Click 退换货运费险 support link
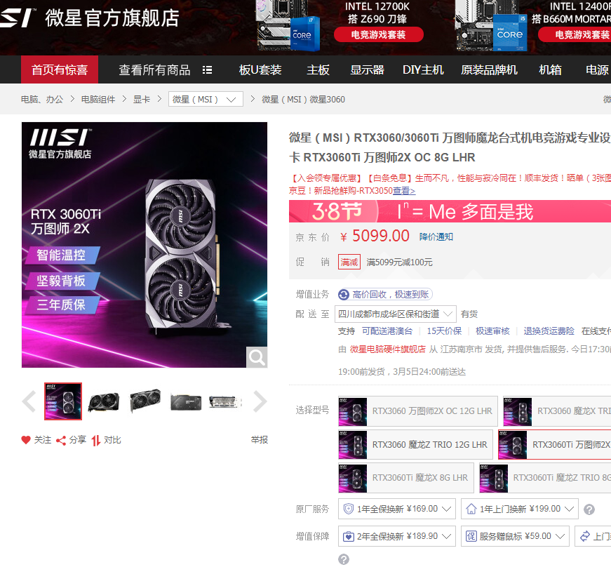The width and height of the screenshot is (611, 567). (x=549, y=331)
